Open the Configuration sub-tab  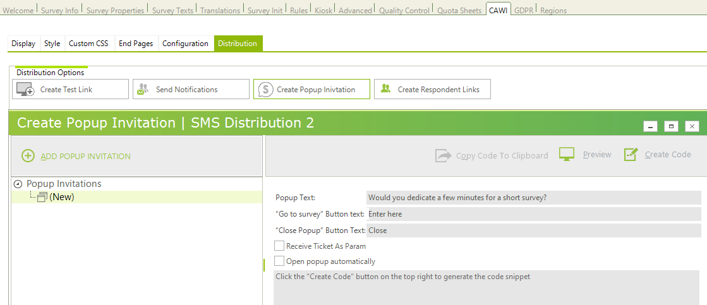click(x=185, y=44)
